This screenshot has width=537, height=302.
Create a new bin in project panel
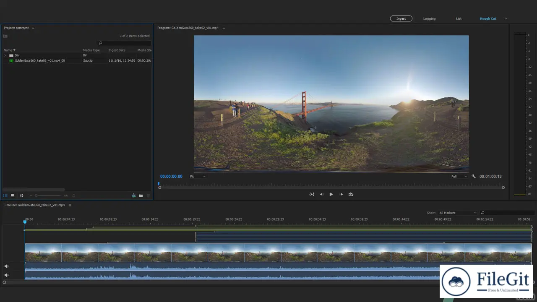point(141,195)
